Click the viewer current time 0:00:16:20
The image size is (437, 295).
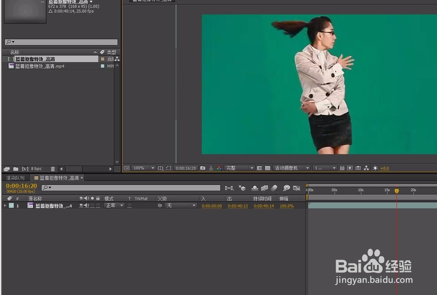186,168
